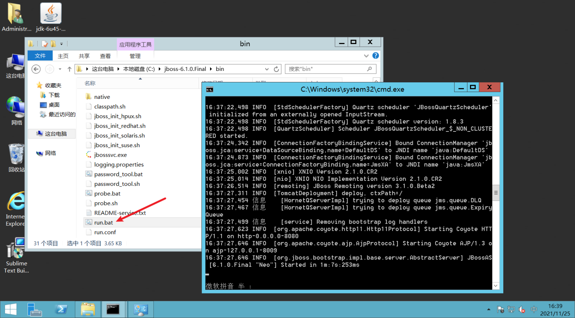Open the Administrator folder desktop icon

pyautogui.click(x=16, y=17)
